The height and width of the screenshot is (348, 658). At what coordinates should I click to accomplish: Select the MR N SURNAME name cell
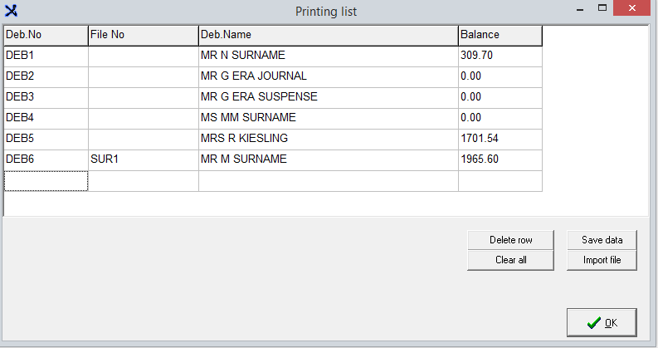328,56
